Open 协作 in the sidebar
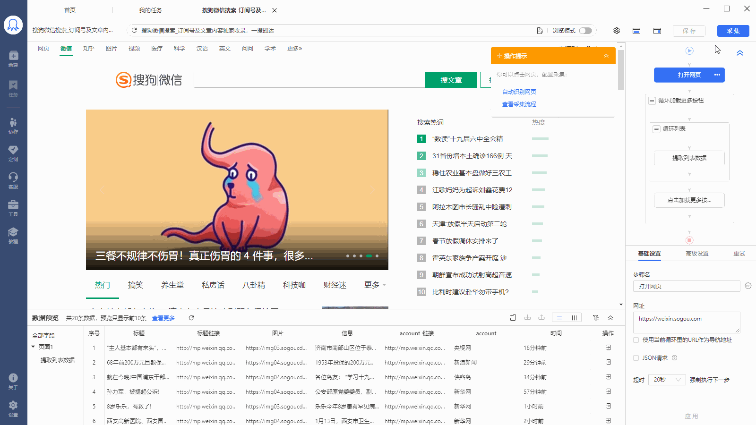The width and height of the screenshot is (756, 425). [x=13, y=126]
